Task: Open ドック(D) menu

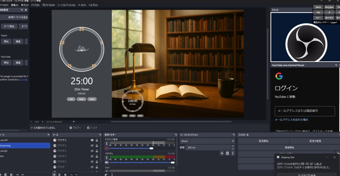Action: [x=35, y=5]
